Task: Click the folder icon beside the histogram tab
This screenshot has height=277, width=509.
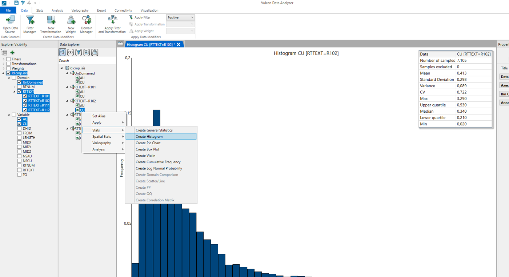Action: pyautogui.click(x=120, y=44)
